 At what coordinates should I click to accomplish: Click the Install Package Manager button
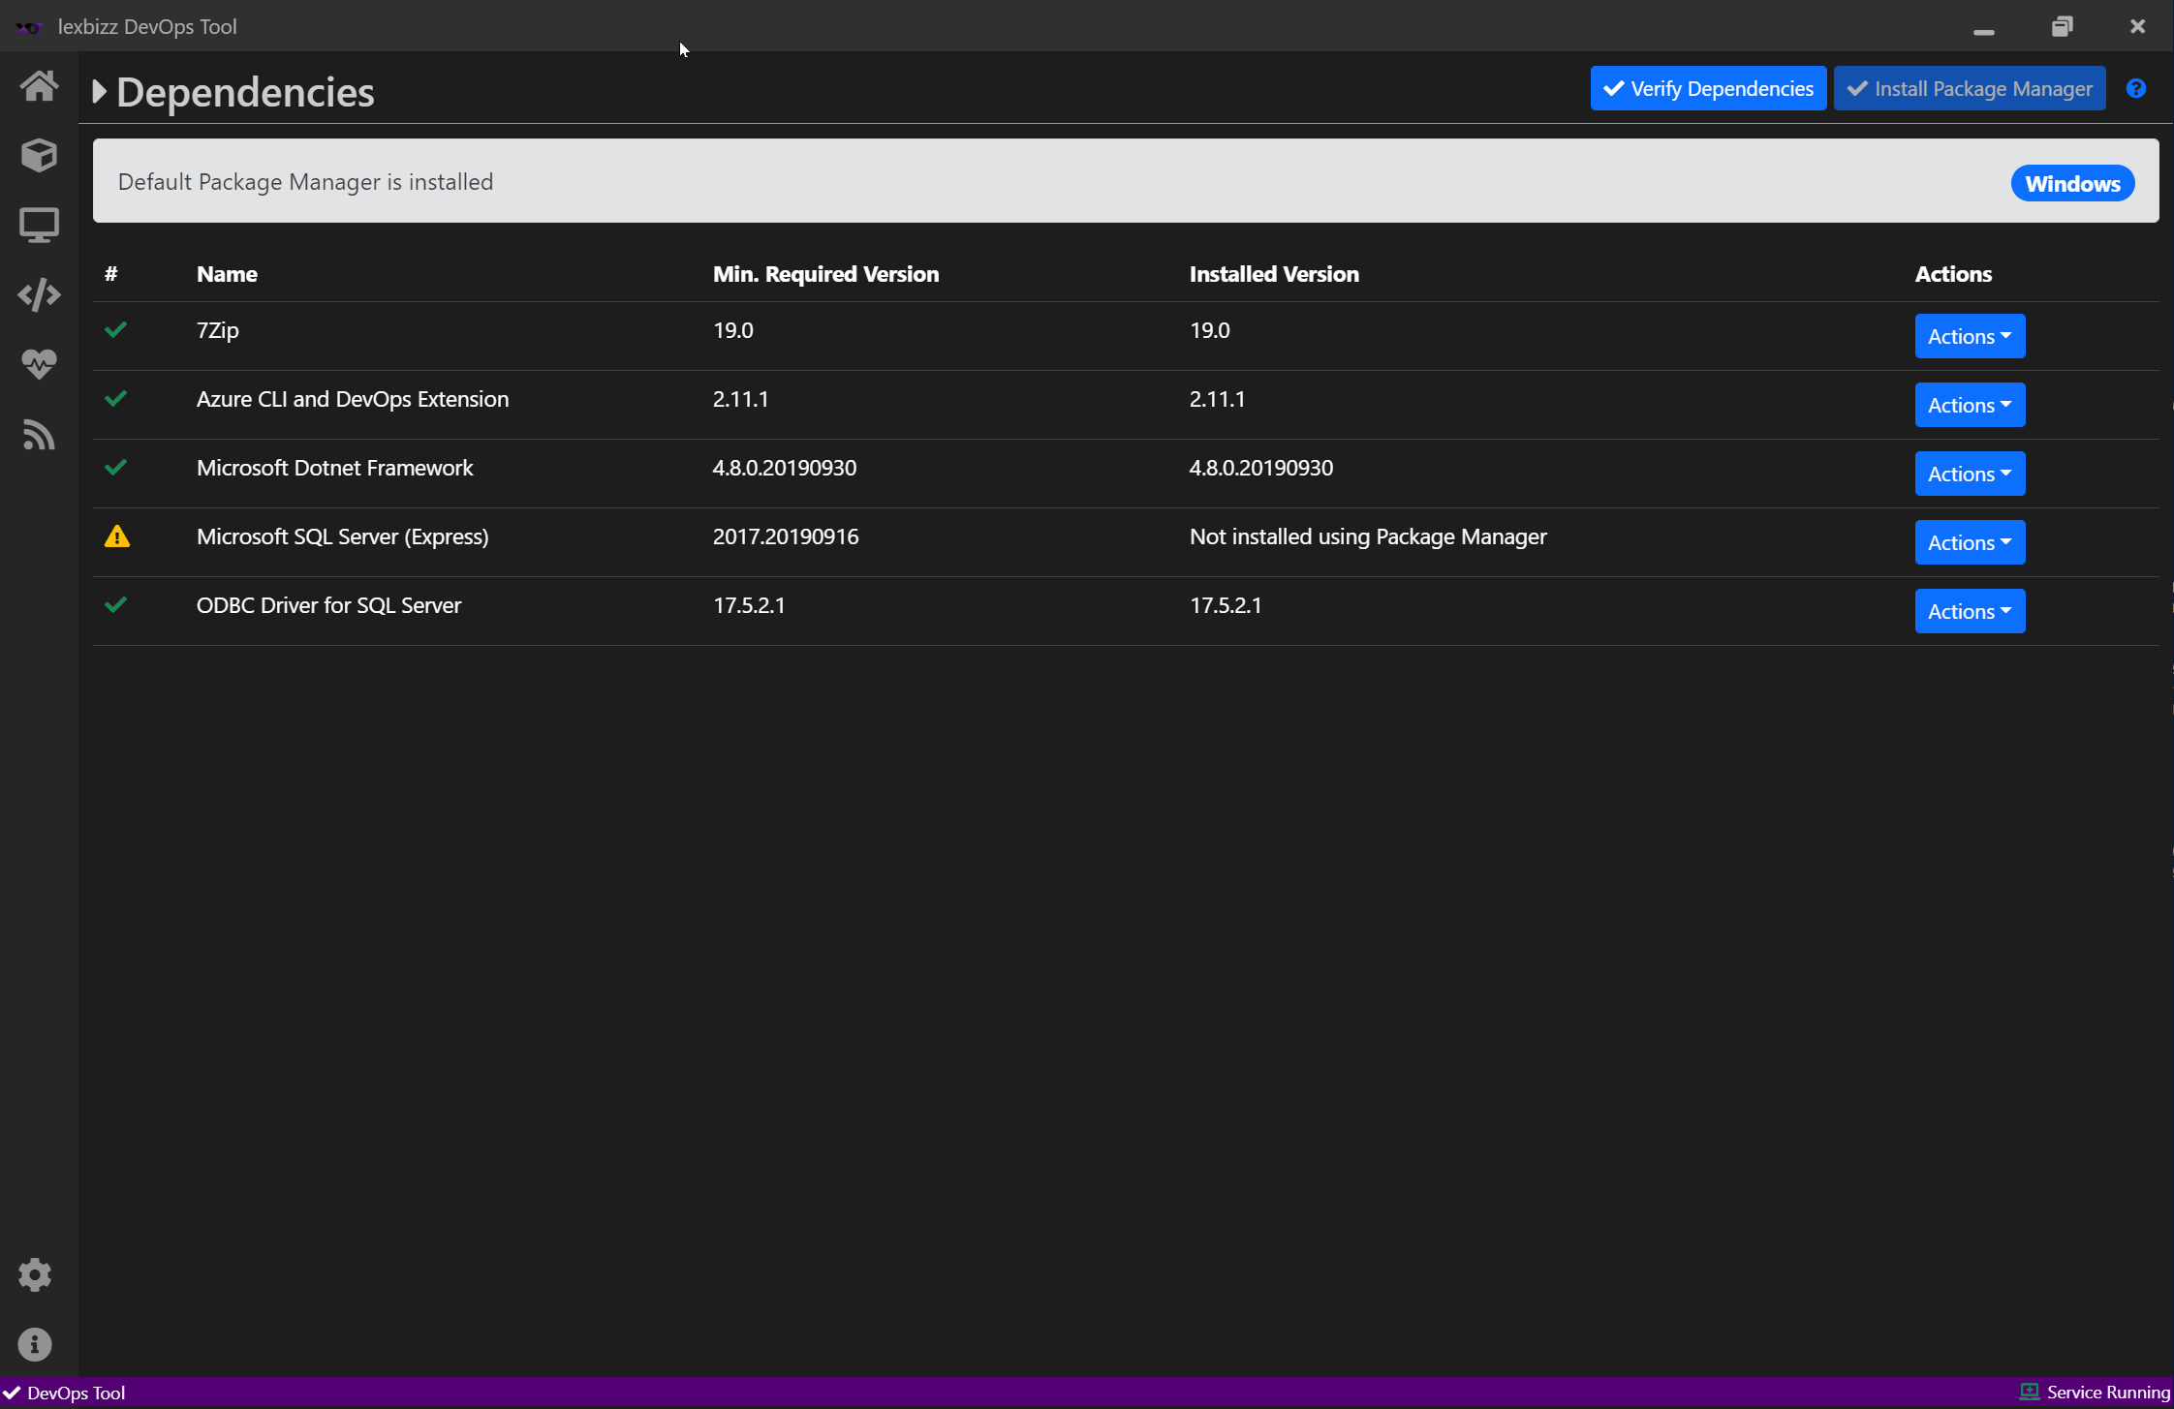click(1969, 89)
